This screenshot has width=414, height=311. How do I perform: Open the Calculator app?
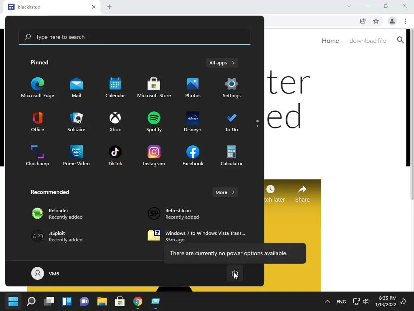(232, 156)
